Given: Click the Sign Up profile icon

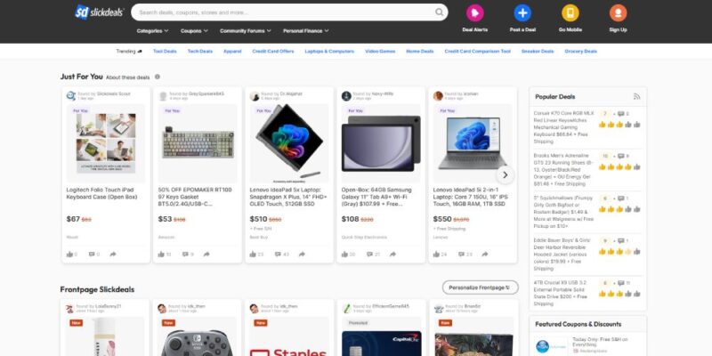Looking at the screenshot, I should (618, 12).
